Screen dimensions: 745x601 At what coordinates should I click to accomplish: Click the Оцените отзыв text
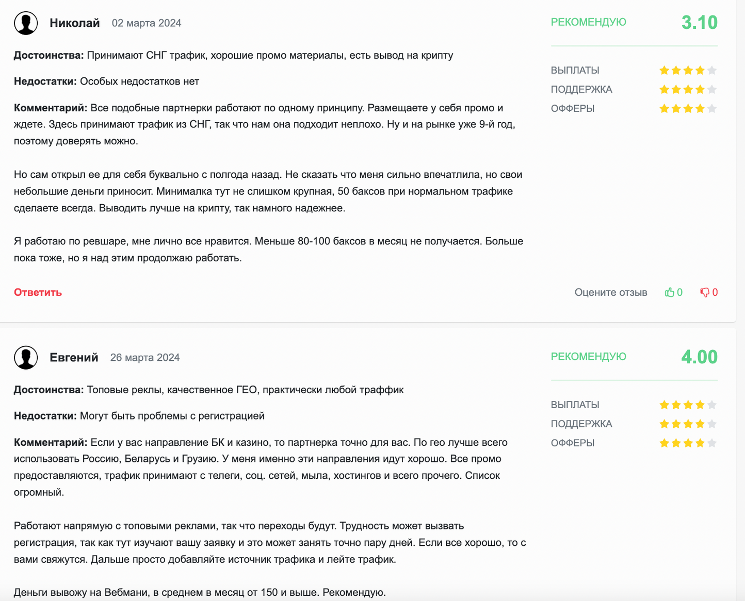pyautogui.click(x=611, y=292)
